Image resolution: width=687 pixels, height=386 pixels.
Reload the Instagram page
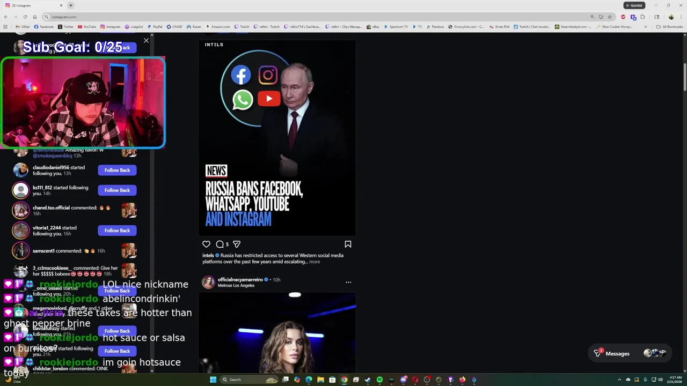[25, 17]
